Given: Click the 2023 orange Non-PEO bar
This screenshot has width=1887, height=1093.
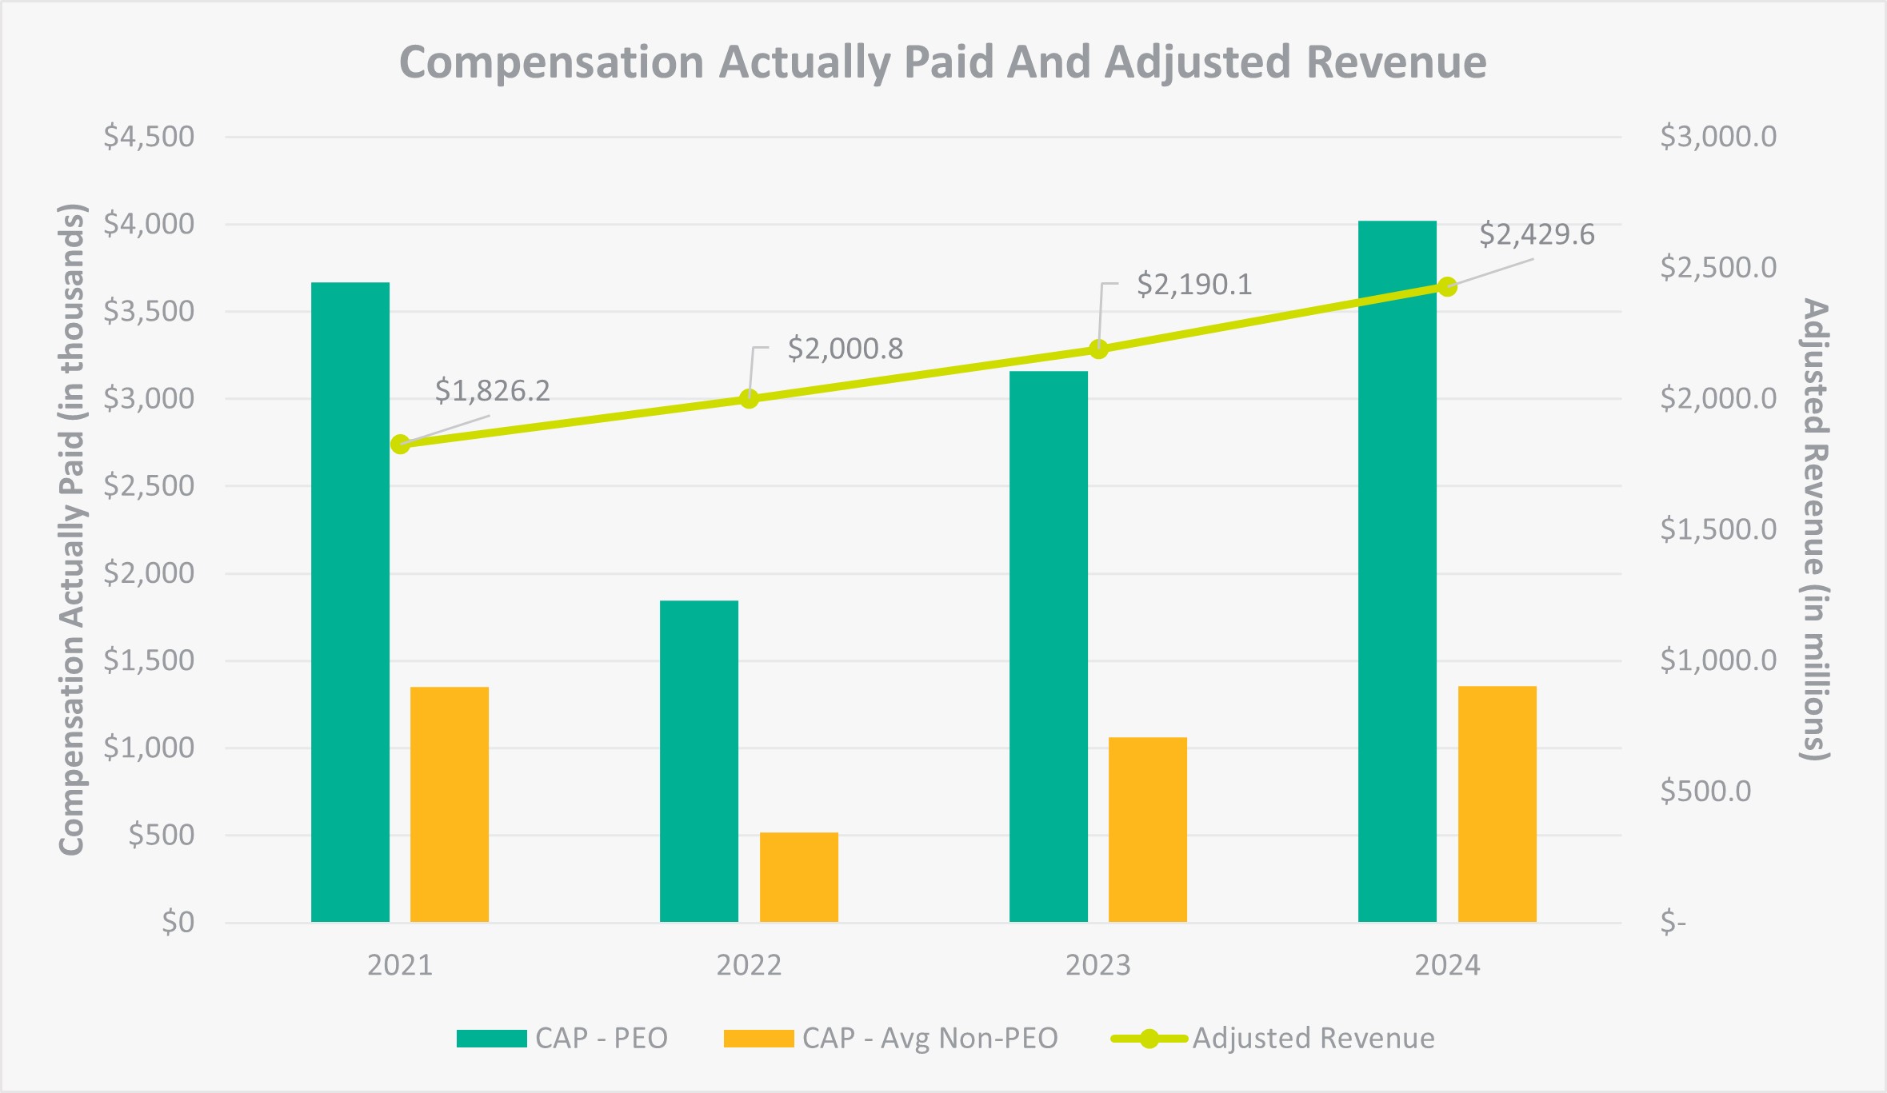Looking at the screenshot, I should pos(1147,829).
